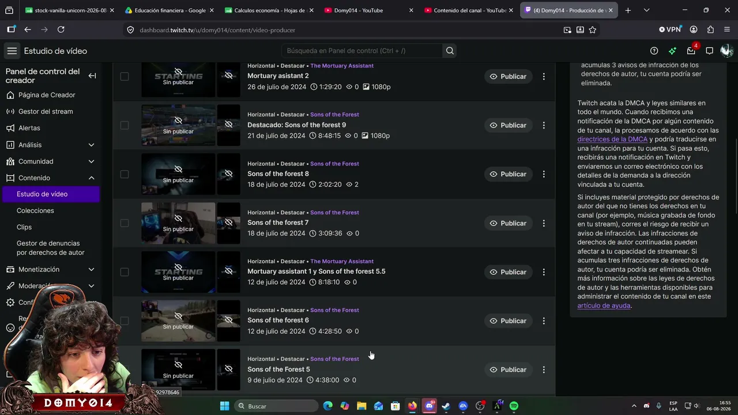Open Gestor de denuncias por derechos de autor
The height and width of the screenshot is (415, 738).
tap(50, 248)
